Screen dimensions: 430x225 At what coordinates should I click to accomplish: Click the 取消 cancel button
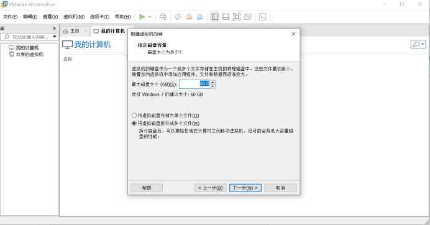(280, 188)
